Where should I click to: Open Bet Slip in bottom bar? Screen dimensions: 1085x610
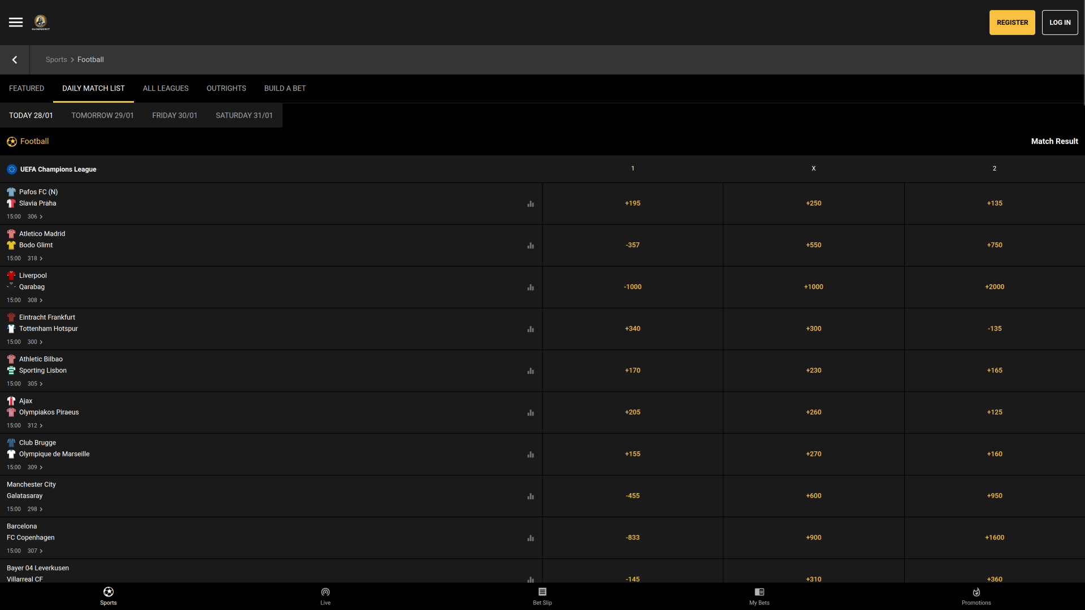click(x=542, y=596)
